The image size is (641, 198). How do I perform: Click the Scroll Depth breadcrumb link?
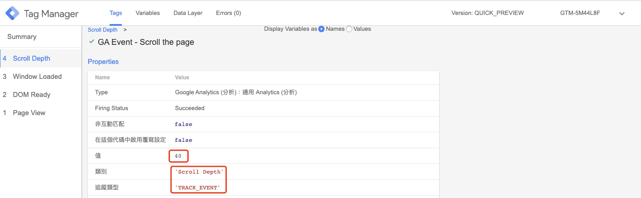click(x=103, y=30)
